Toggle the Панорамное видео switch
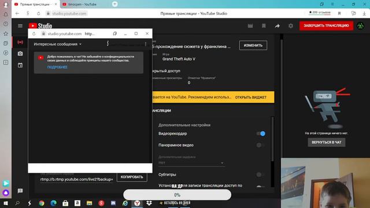 tap(261, 145)
